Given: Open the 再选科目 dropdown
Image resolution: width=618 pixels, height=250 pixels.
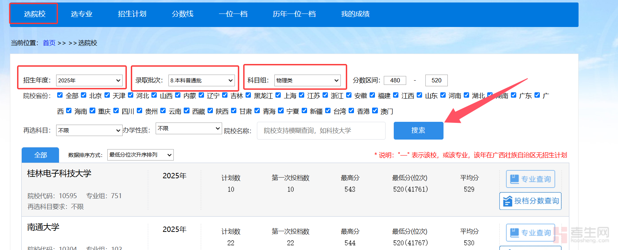Looking at the screenshot, I should pyautogui.click(x=89, y=130).
